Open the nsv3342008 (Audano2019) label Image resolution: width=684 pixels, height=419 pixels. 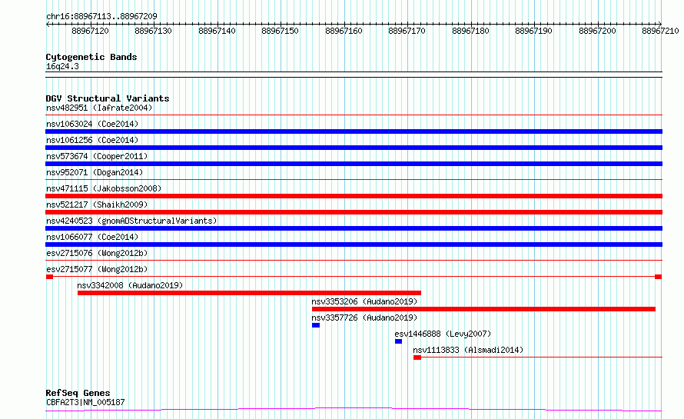130,285
